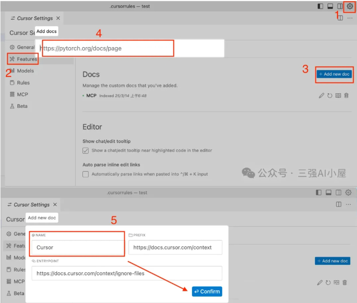
Task: Toggle primary sidebar icon in upper title bar
Action: click(321, 6)
